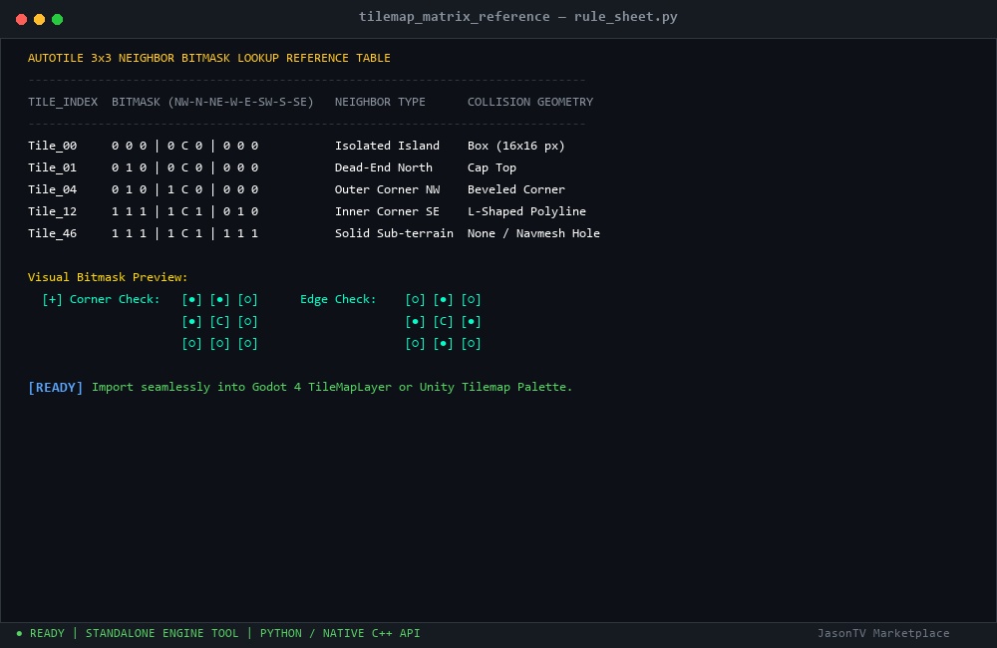The width and height of the screenshot is (997, 648).
Task: Click the window title tilemap_matrix_reference — rule_sheet.py
Action: (x=517, y=17)
